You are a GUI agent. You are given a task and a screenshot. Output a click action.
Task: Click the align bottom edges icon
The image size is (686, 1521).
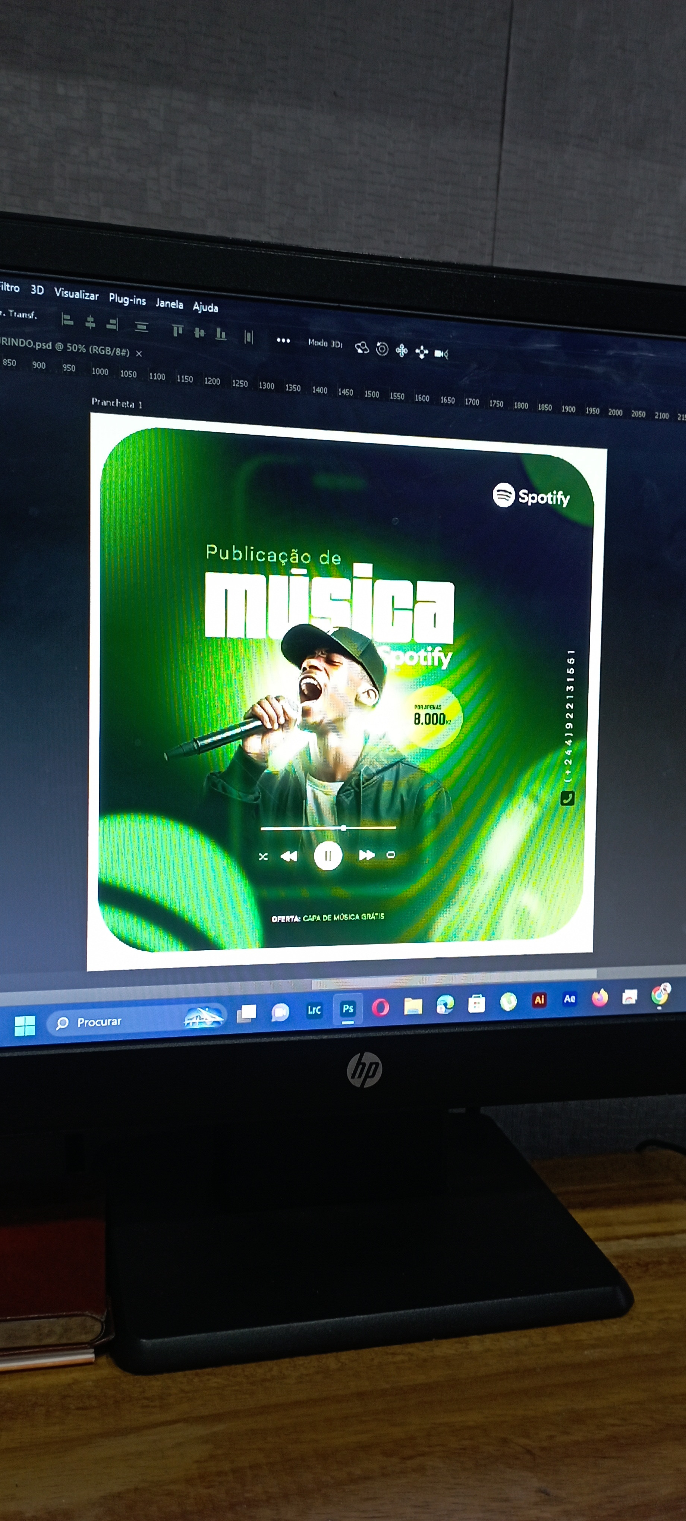coord(221,334)
